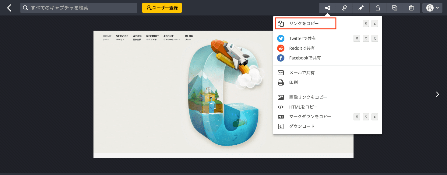Share via Twitterで共有
Viewport: 447px width, 175px height.
[x=328, y=39]
